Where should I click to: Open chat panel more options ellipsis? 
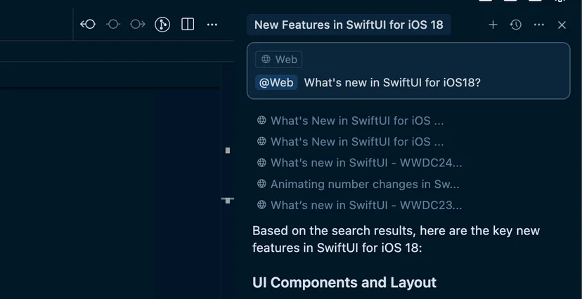(538, 25)
